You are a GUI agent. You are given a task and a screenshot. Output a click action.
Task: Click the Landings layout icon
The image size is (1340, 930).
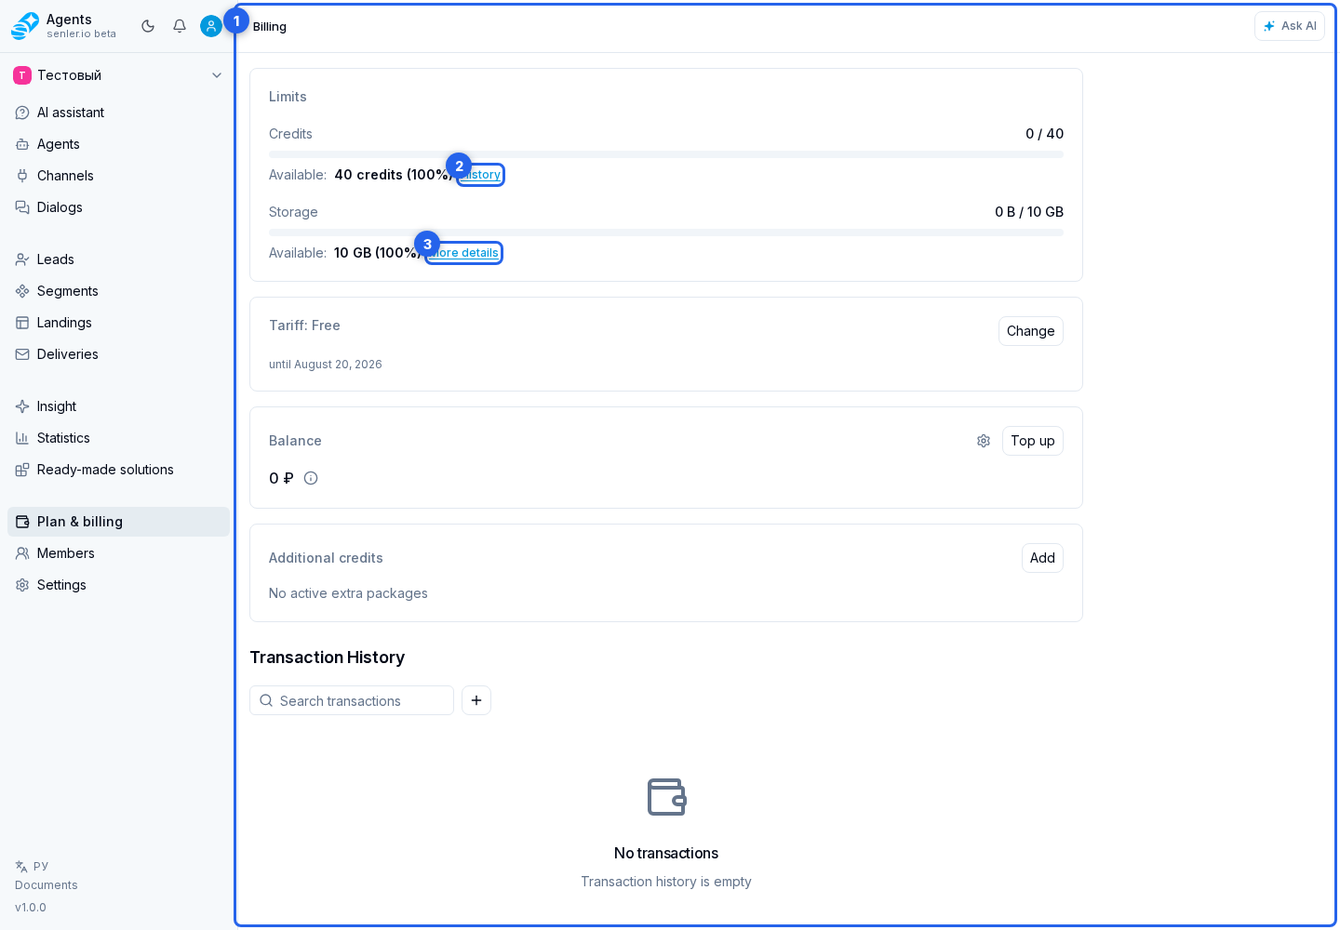coord(22,323)
